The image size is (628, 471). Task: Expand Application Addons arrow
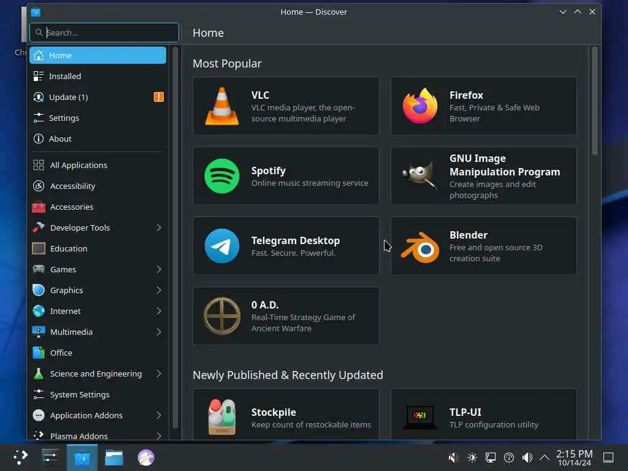159,415
